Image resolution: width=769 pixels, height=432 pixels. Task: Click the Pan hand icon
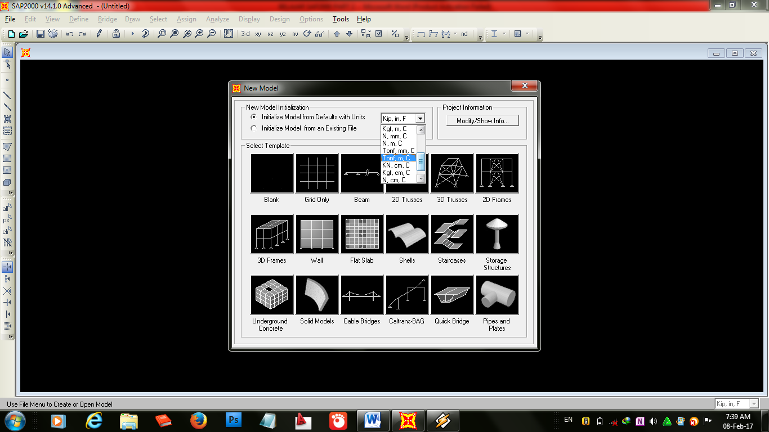228,34
